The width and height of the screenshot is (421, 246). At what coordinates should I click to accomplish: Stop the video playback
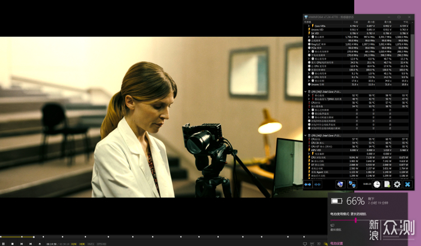point(13,244)
